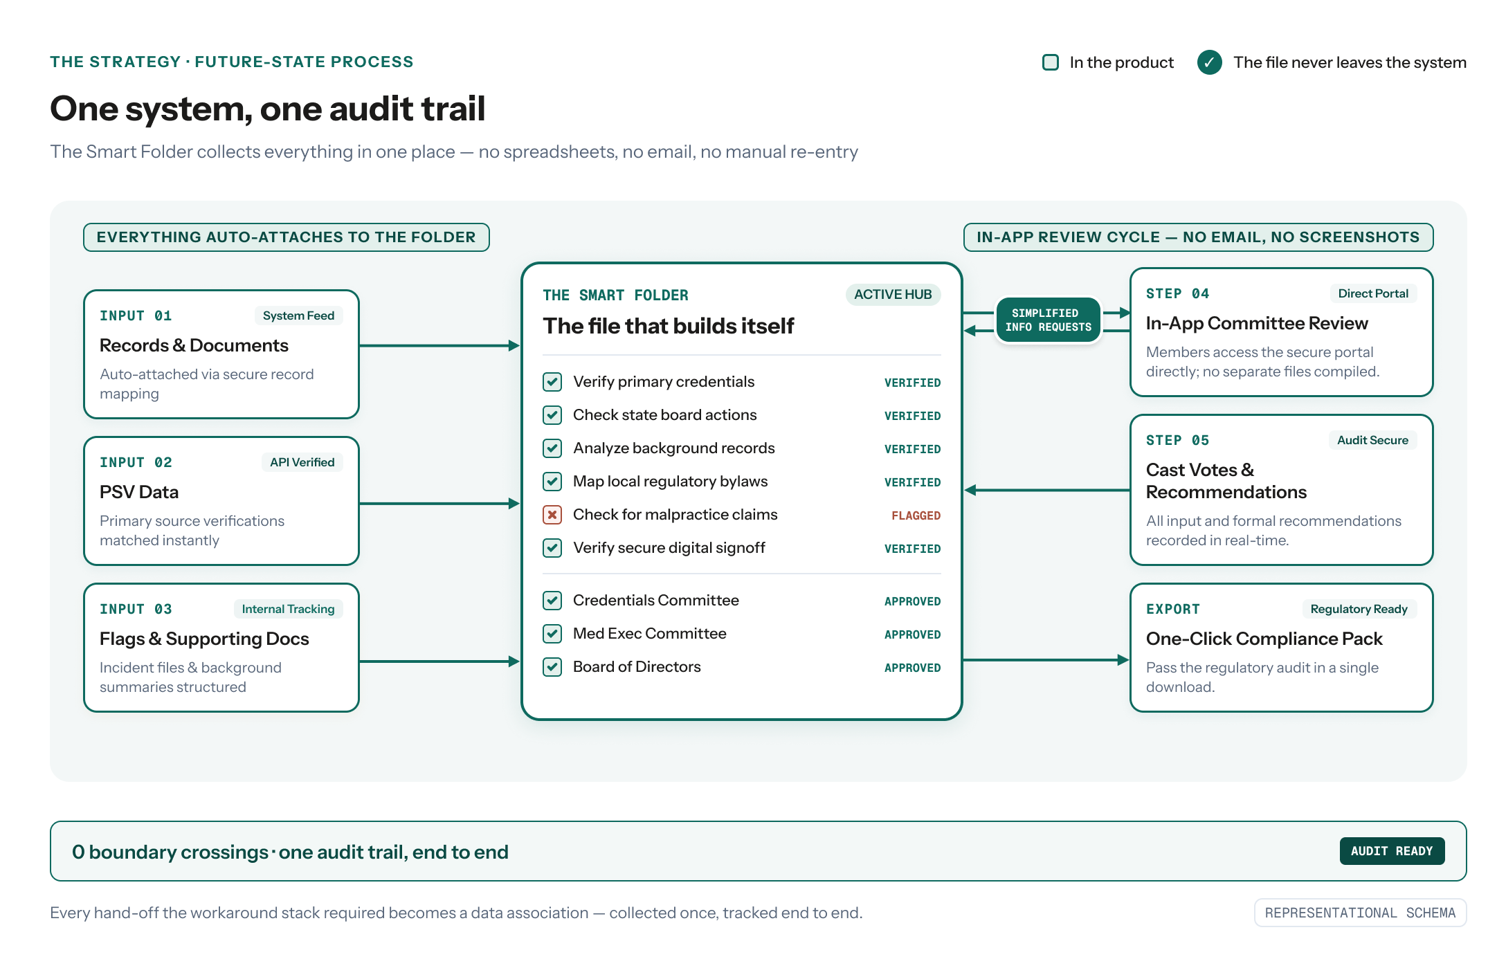Open the One-Click Compliance Pack title
The height and width of the screenshot is (977, 1506).
(1264, 639)
